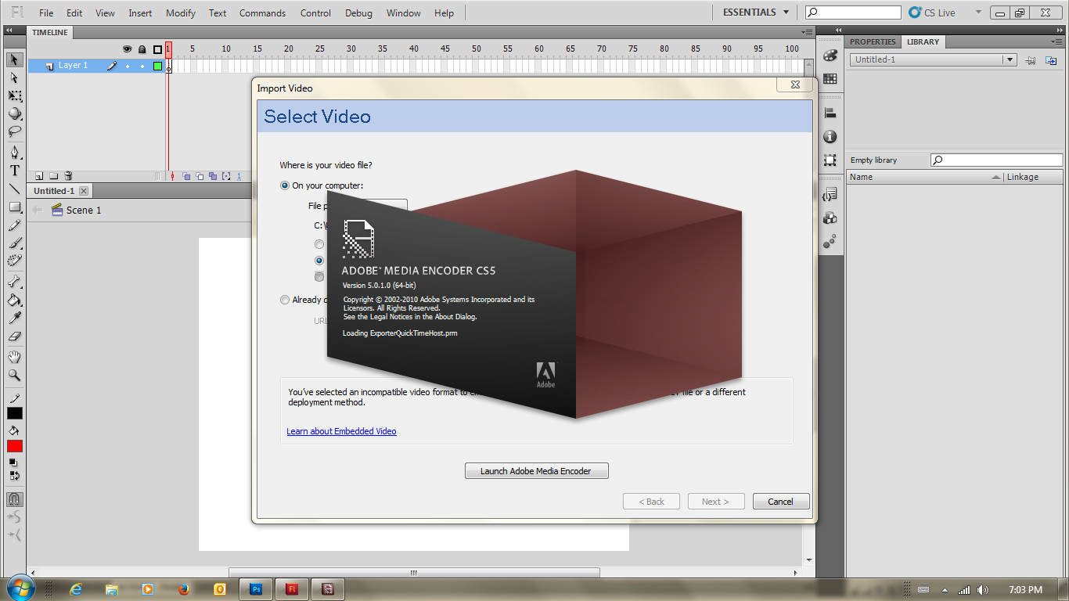1069x601 pixels.
Task: Create a new layer in Timeline
Action: coord(39,177)
